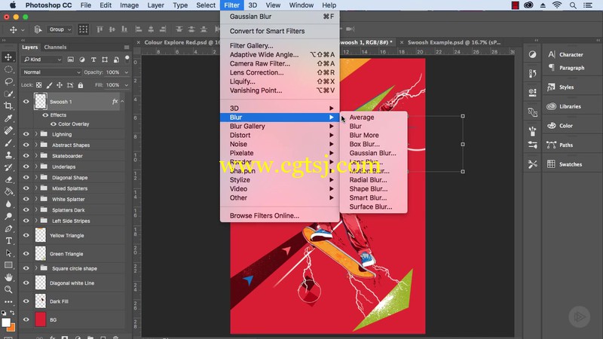Screen dimensions: 603x339
Task: Select the Brush tool
Action: coord(8,143)
